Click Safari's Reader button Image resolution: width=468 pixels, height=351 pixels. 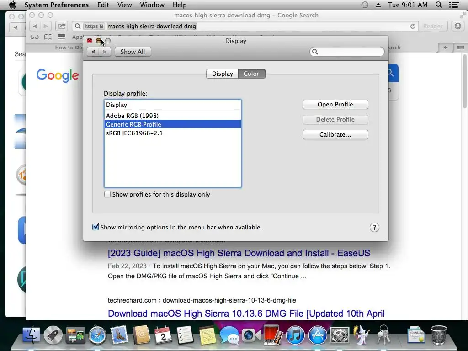click(x=433, y=26)
